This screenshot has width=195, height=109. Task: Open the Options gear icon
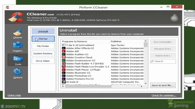tap(18, 72)
